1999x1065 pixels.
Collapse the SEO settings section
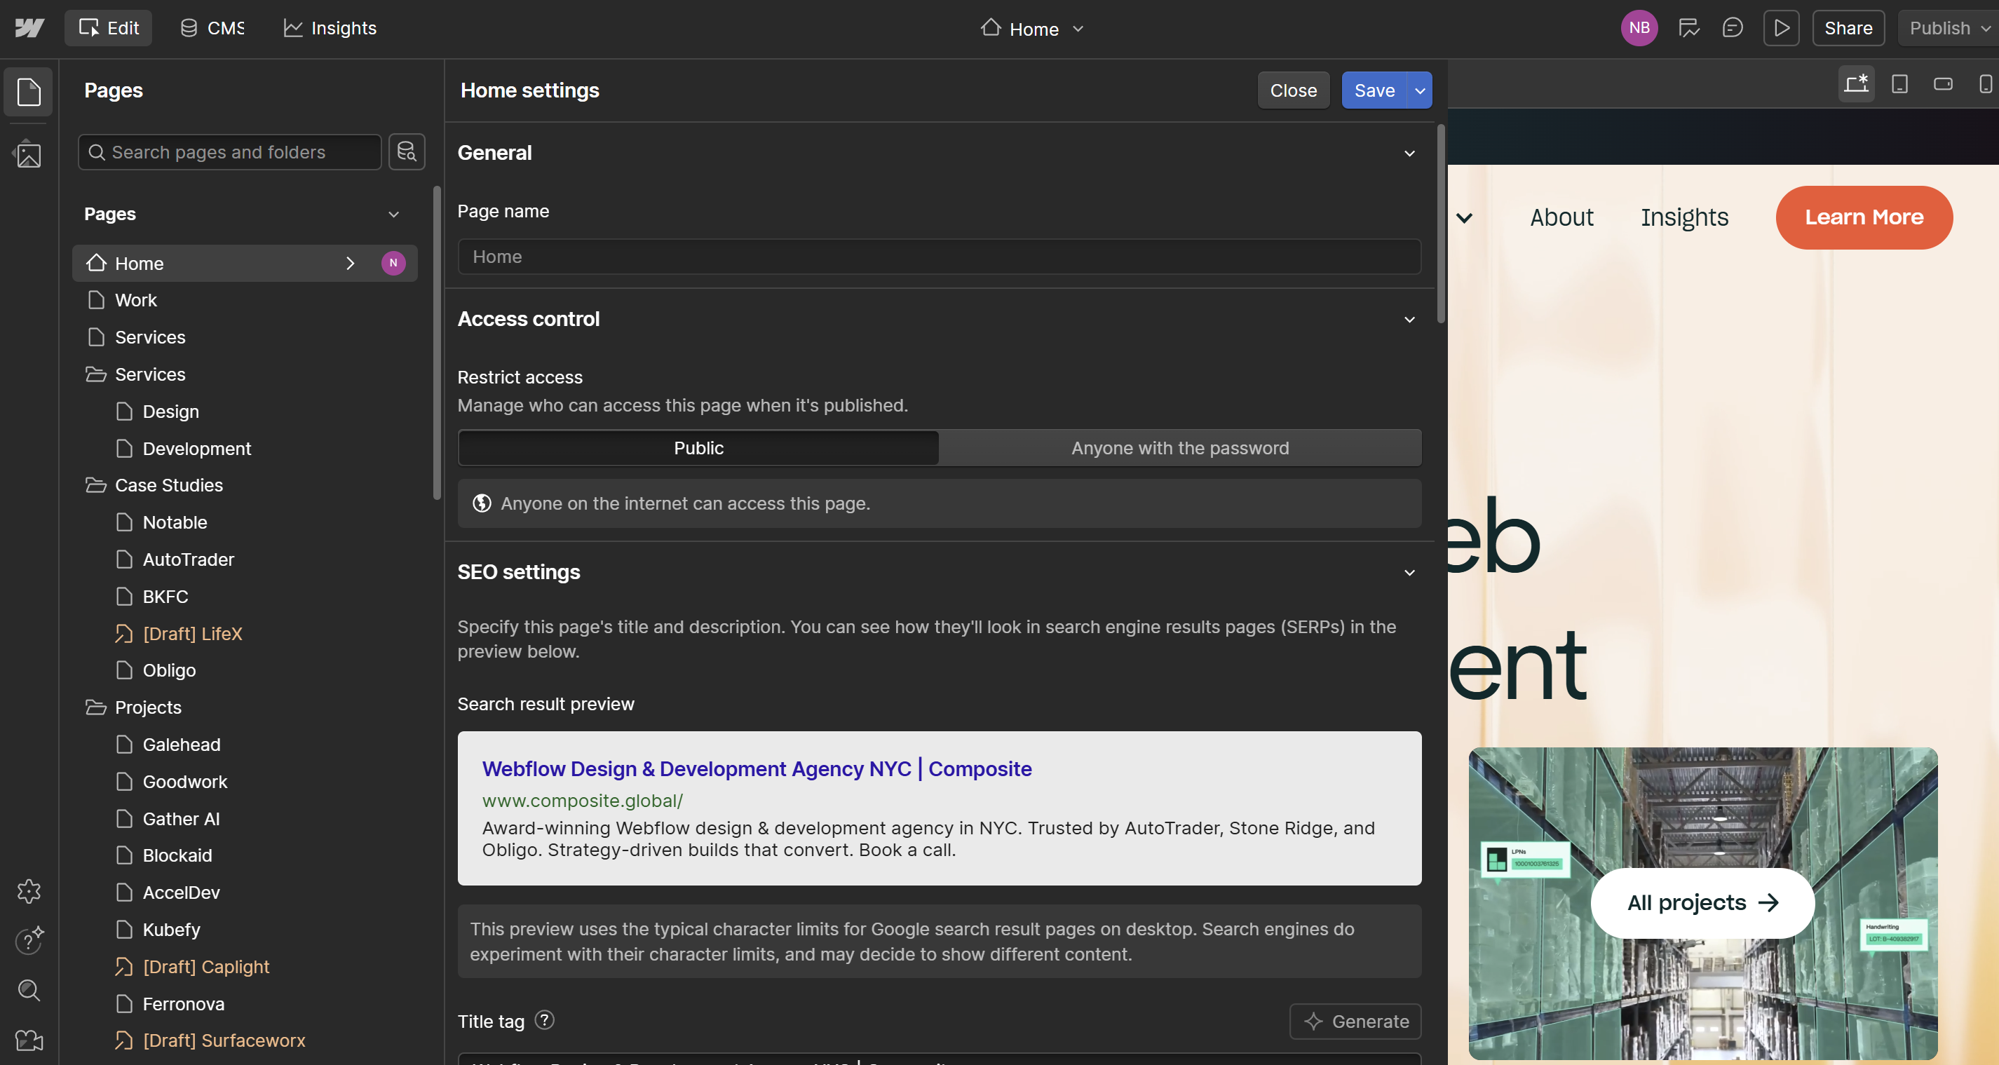click(x=1409, y=572)
